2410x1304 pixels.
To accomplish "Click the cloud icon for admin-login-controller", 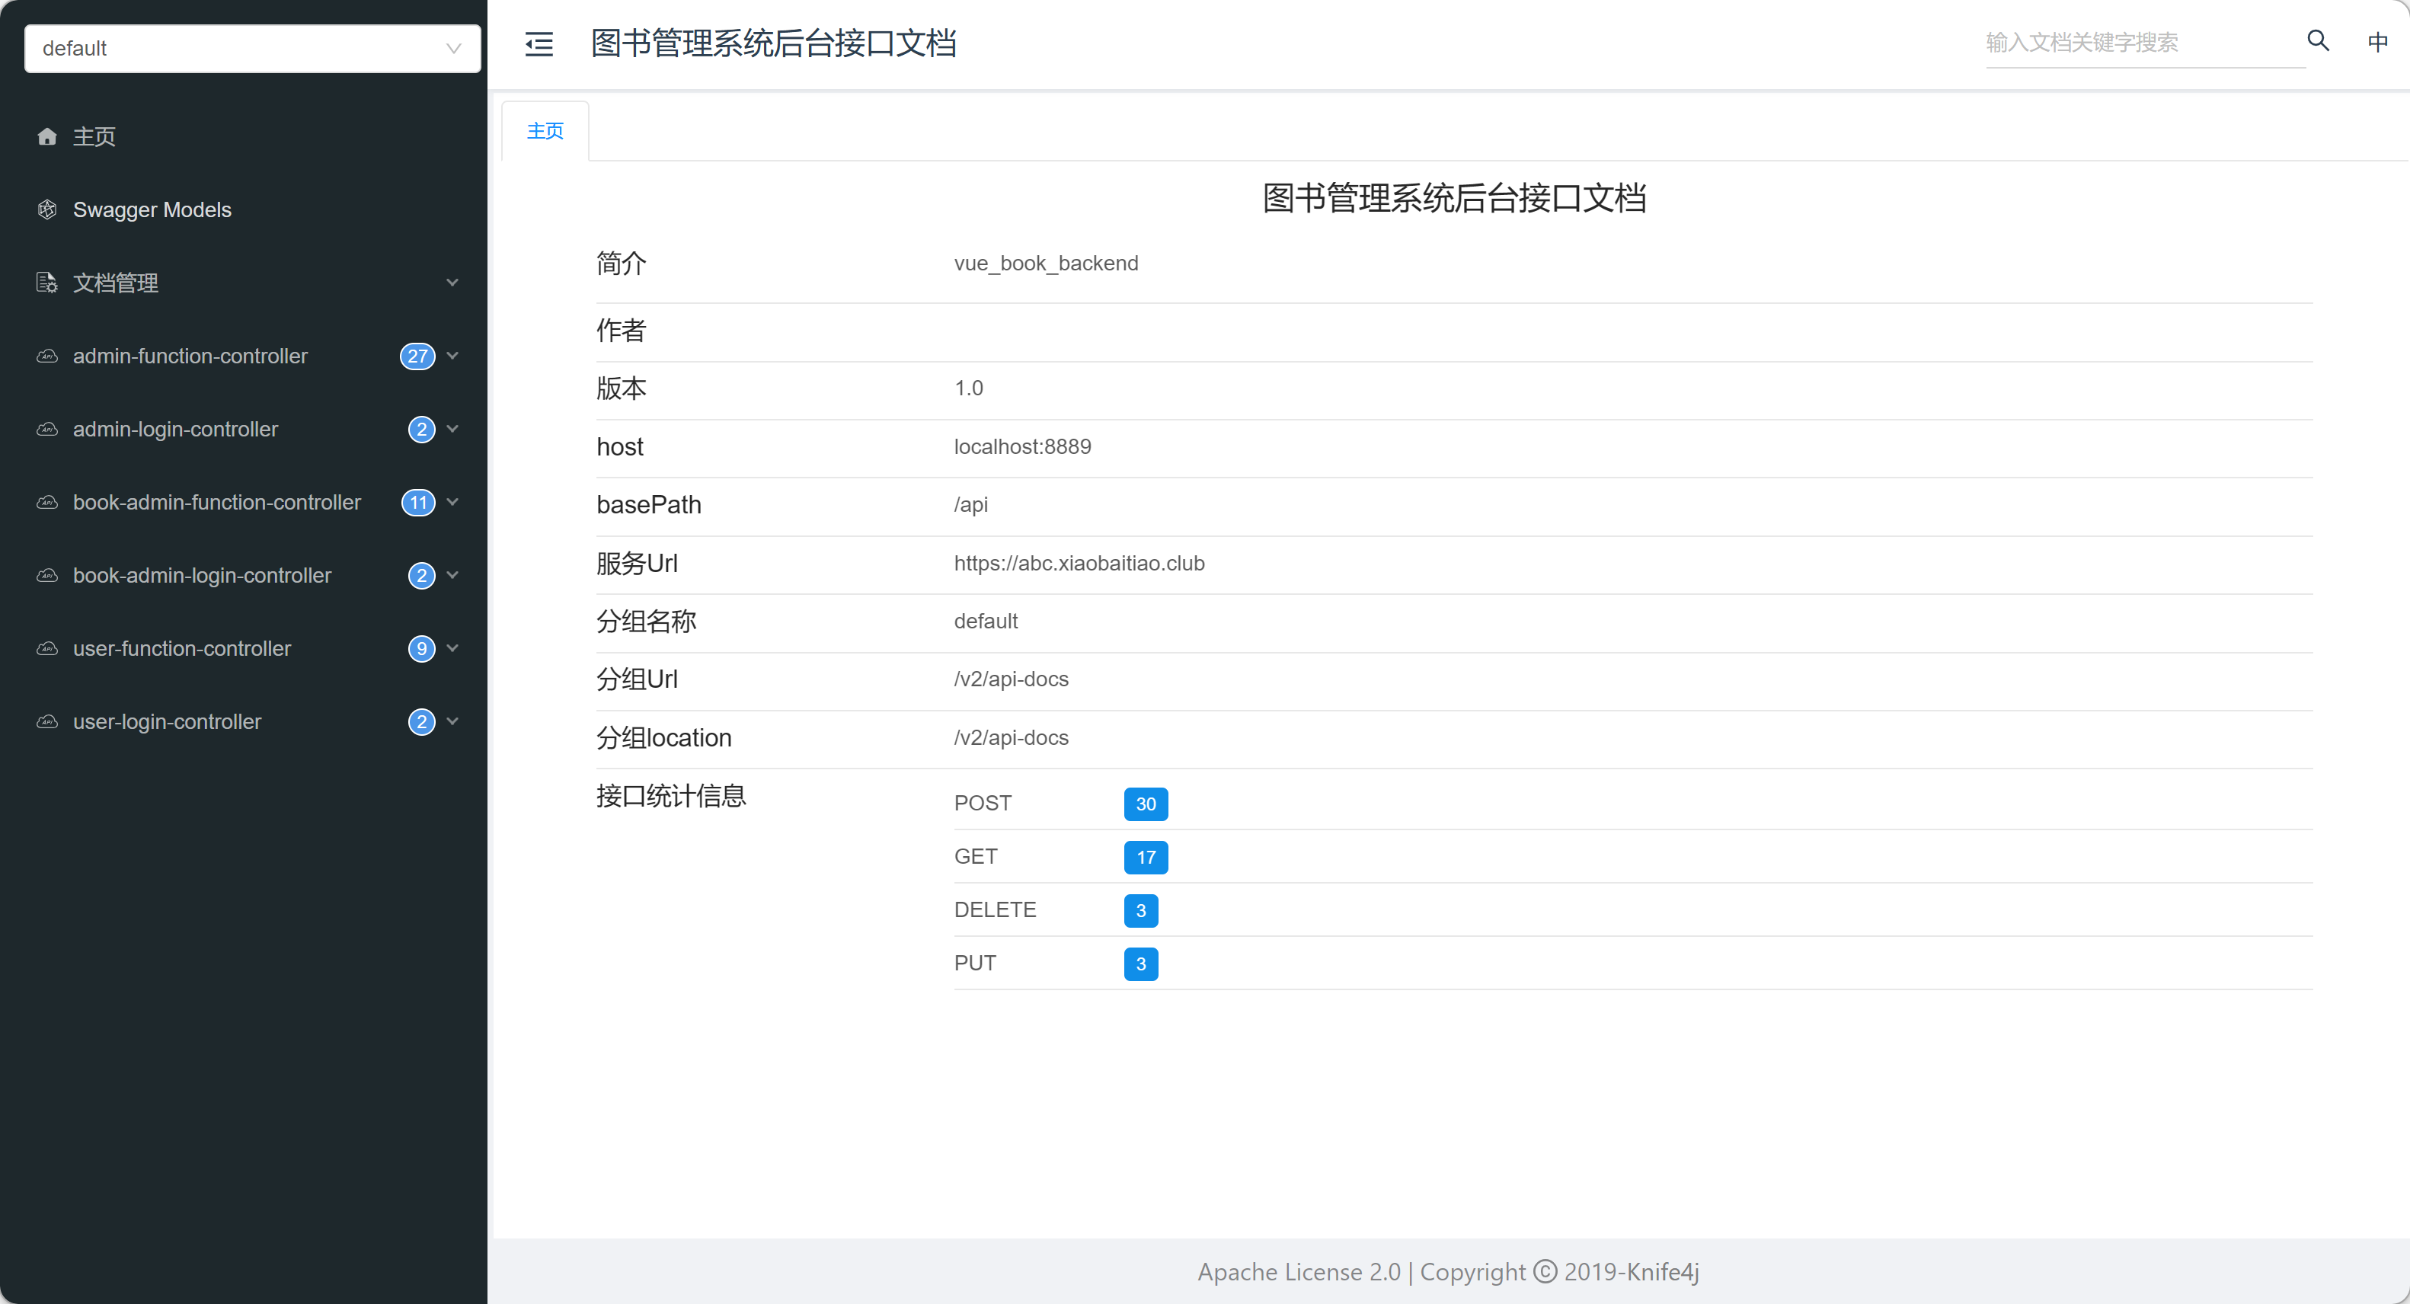I will tap(46, 430).
